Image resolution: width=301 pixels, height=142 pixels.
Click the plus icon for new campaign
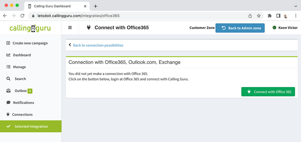(8, 43)
